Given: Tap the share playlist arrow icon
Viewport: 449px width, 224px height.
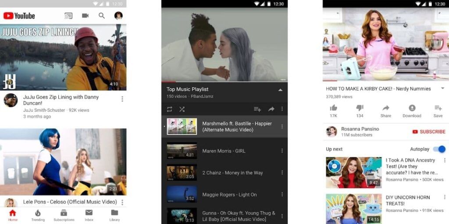Looking at the screenshot, I should coord(271,109).
